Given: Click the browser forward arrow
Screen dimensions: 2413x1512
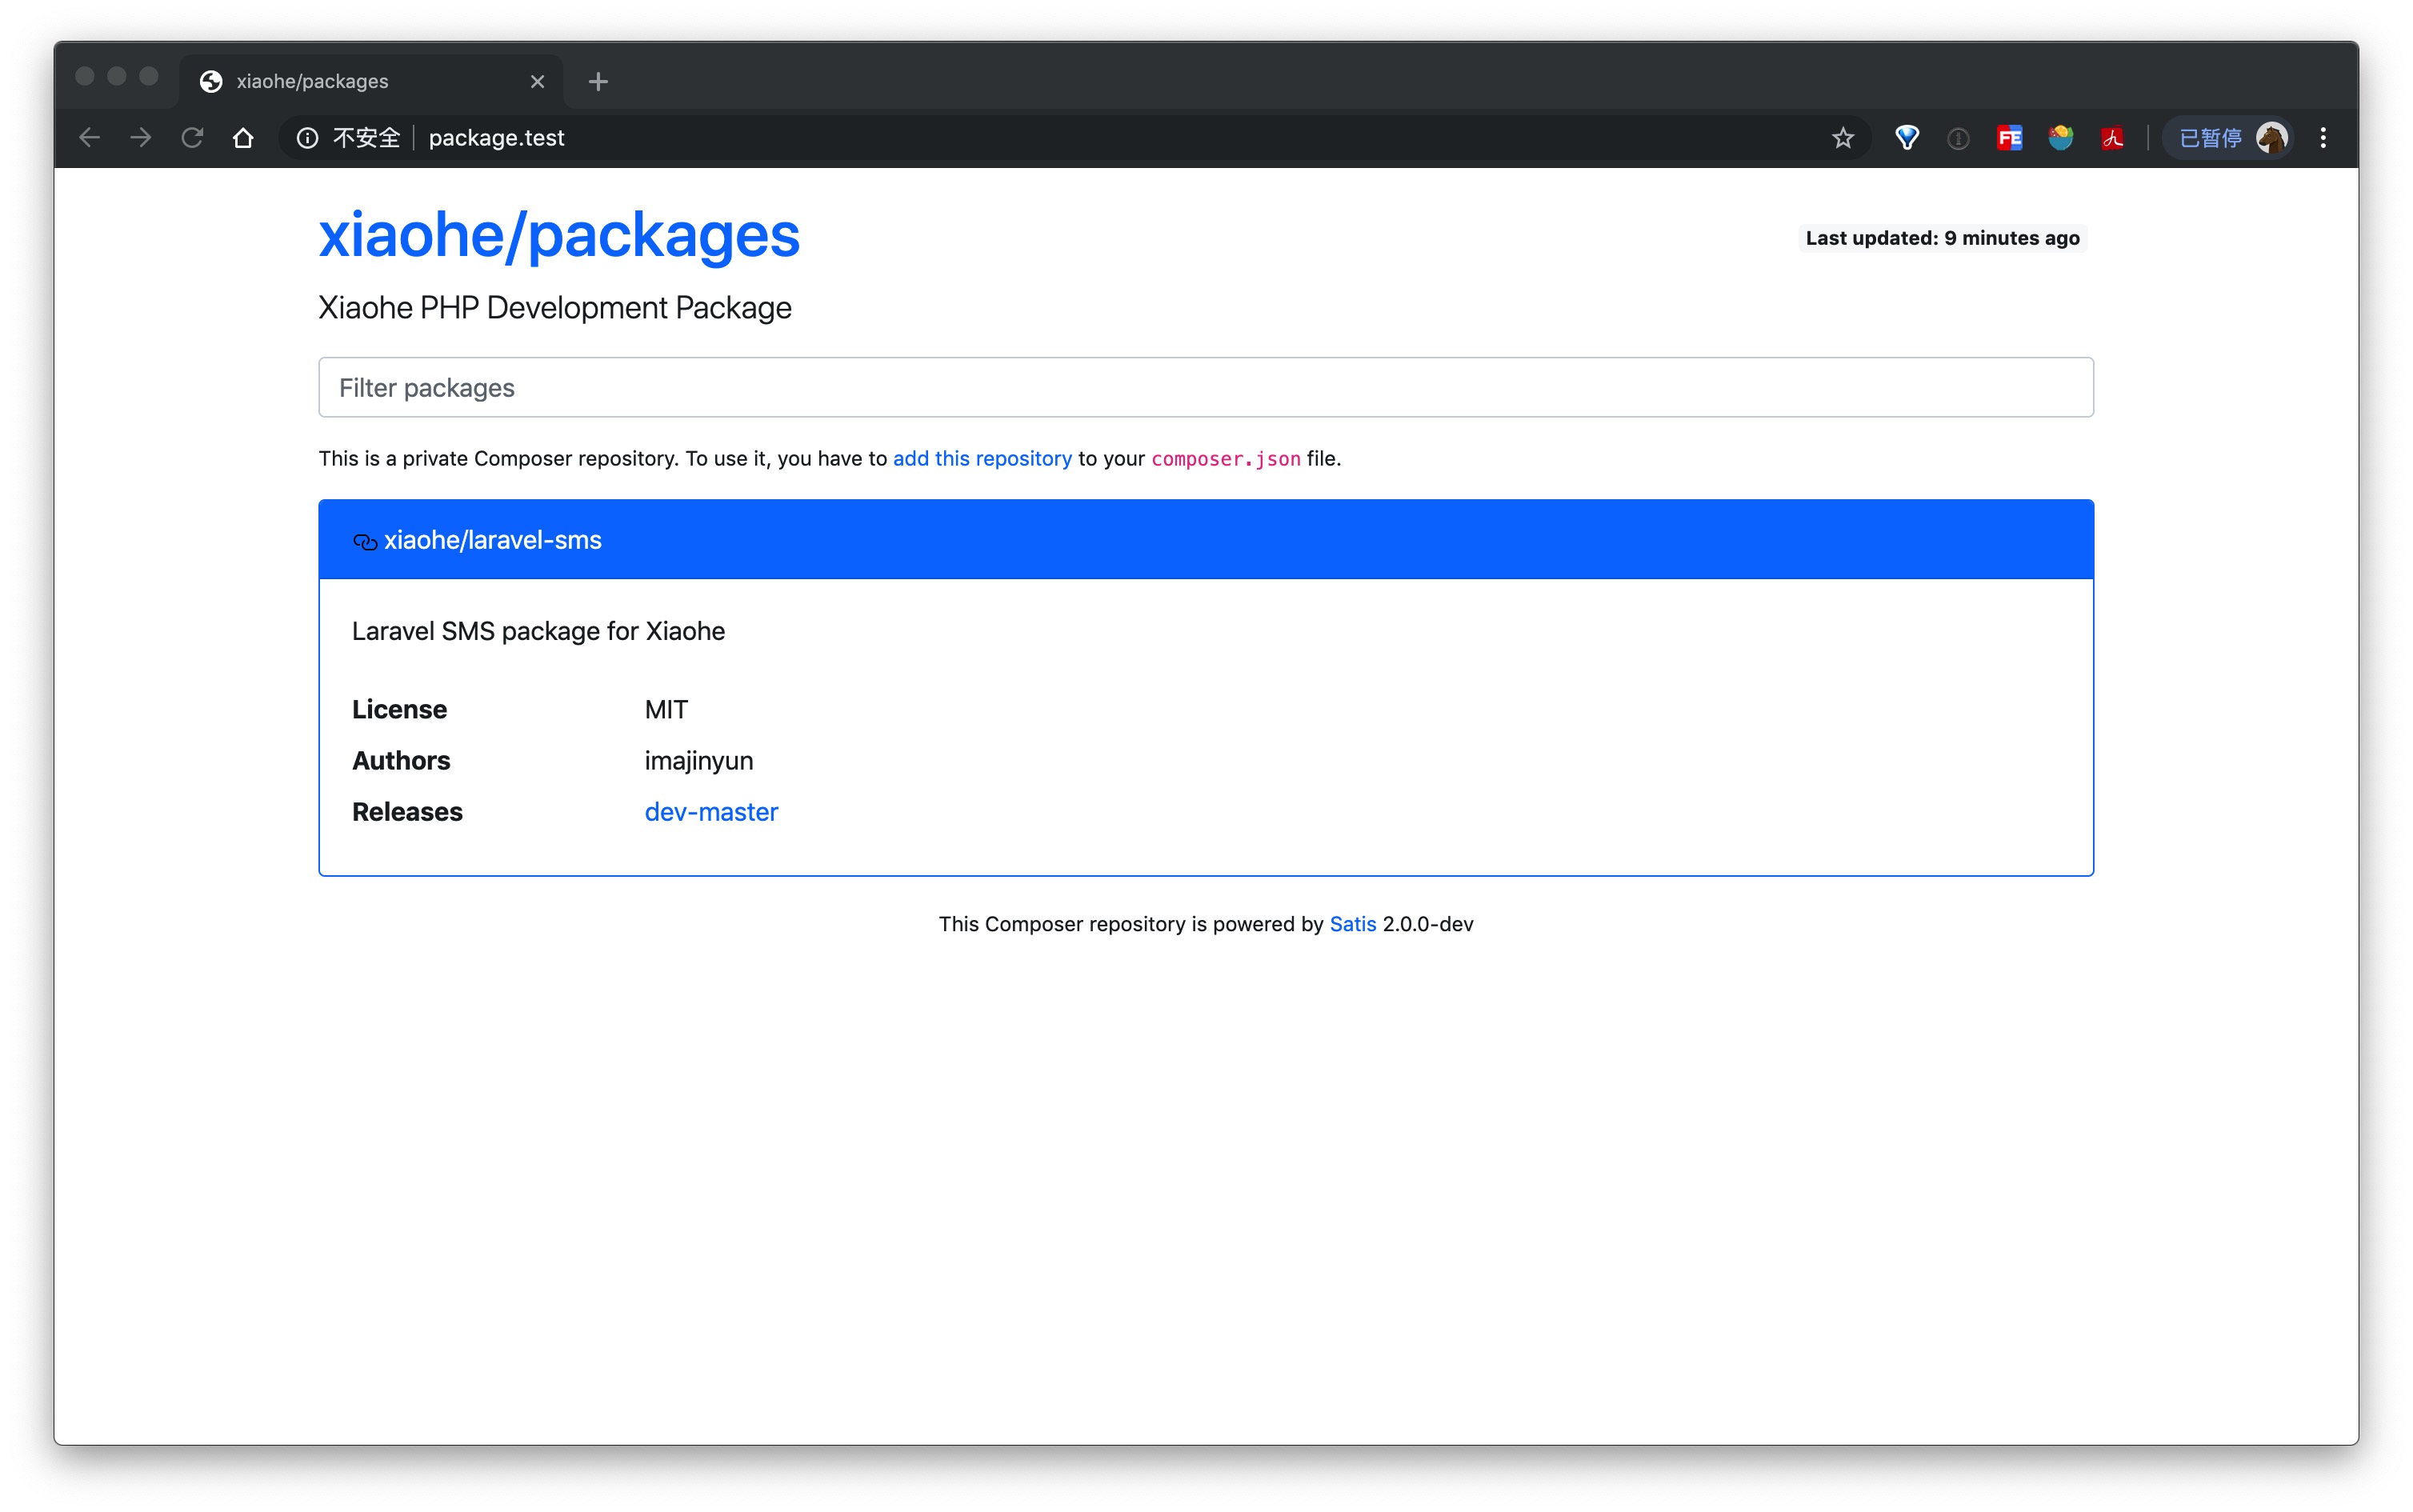Looking at the screenshot, I should tap(141, 138).
